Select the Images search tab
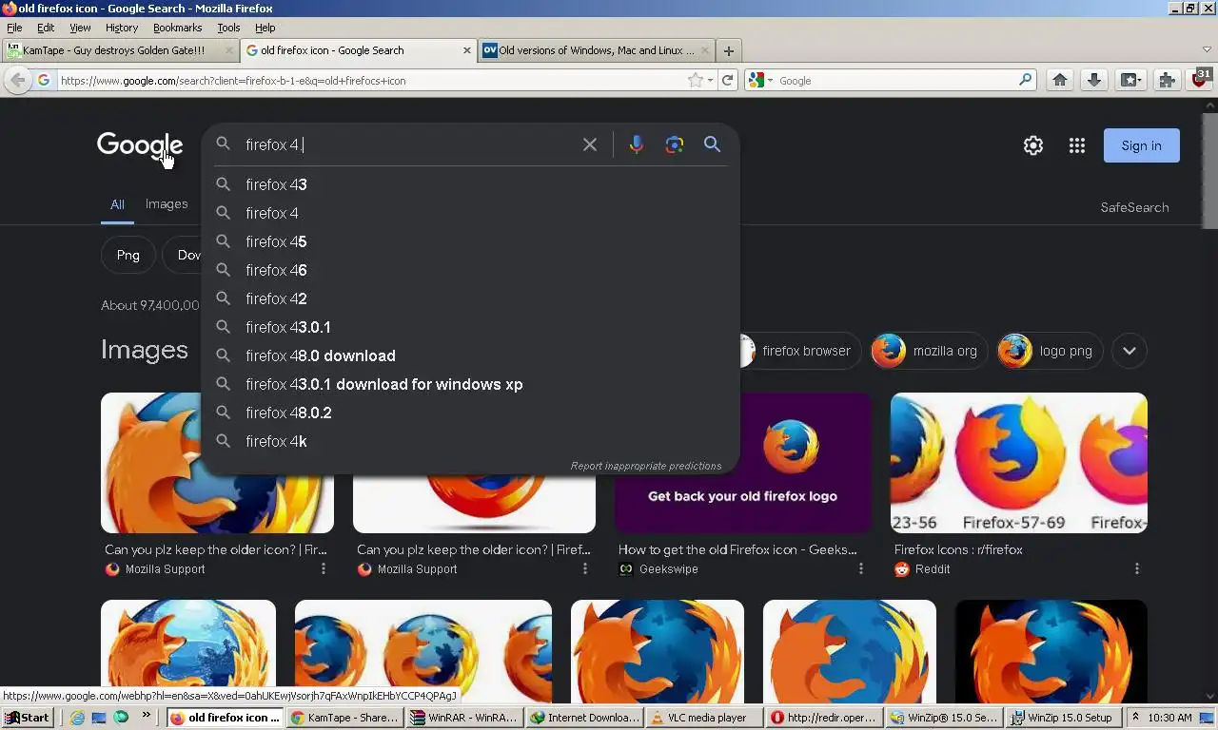 [x=167, y=203]
